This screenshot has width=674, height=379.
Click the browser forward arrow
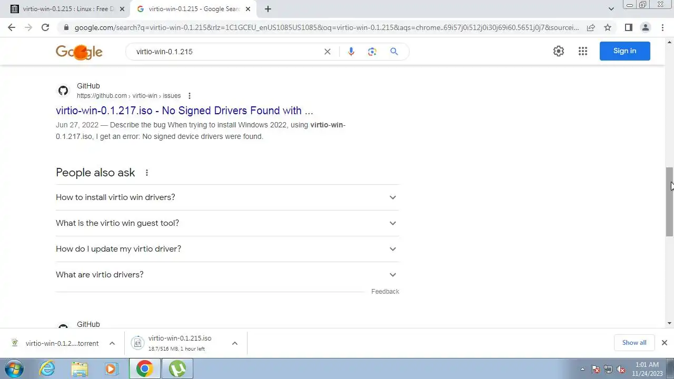pyautogui.click(x=28, y=27)
